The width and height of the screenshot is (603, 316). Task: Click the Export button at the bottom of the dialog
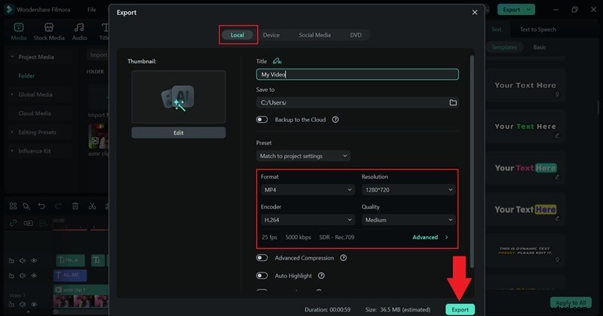click(460, 309)
